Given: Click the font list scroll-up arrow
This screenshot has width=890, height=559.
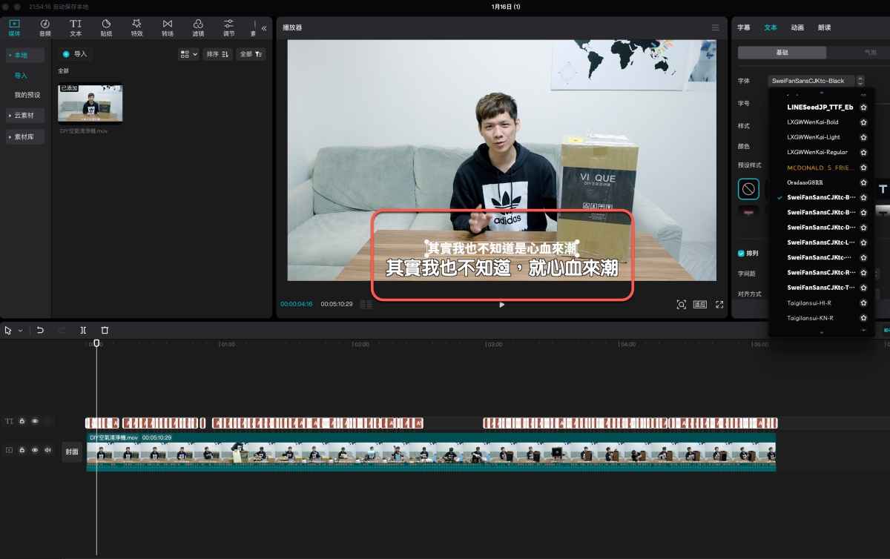Looking at the screenshot, I should pos(821,92).
